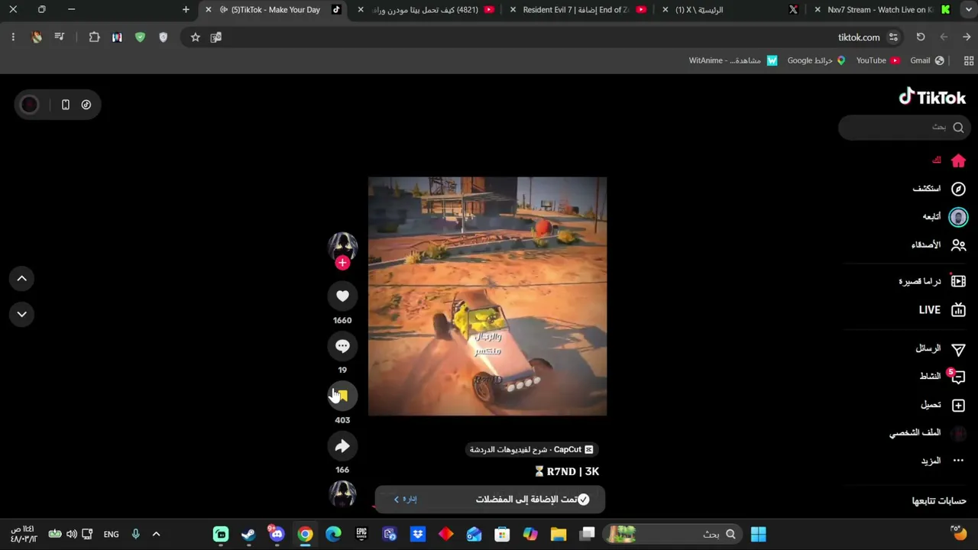Screen dimensions: 978x550
Task: Click the video player to pause
Action: [x=487, y=296]
